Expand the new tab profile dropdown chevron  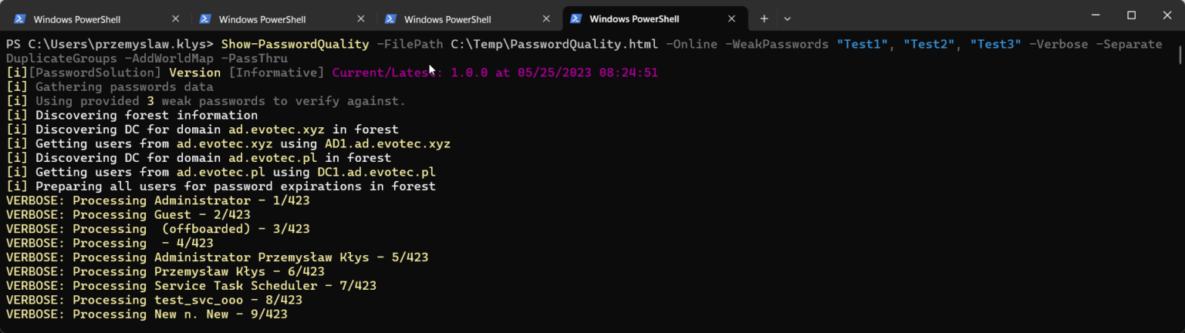(x=787, y=18)
